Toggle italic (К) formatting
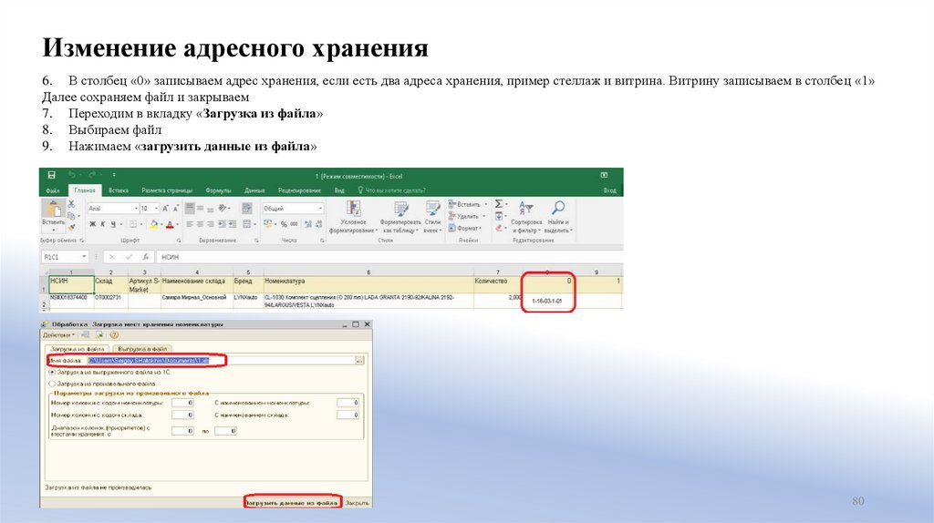The height and width of the screenshot is (523, 934). [102, 224]
